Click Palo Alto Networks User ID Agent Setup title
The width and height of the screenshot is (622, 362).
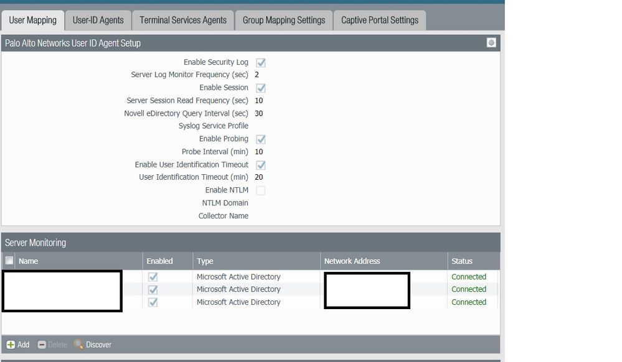[73, 43]
